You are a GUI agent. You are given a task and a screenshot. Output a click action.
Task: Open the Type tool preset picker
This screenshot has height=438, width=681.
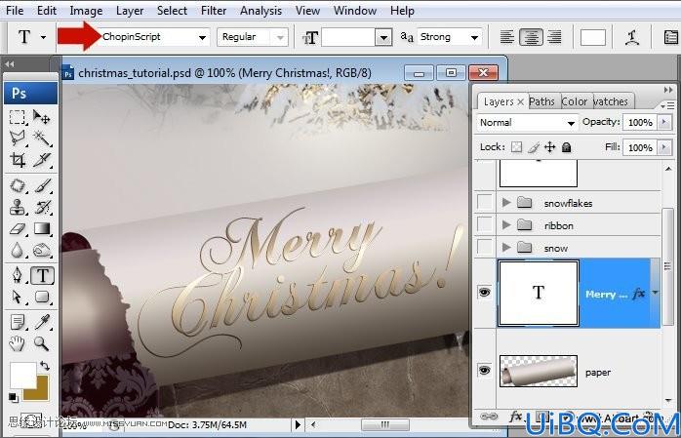44,37
